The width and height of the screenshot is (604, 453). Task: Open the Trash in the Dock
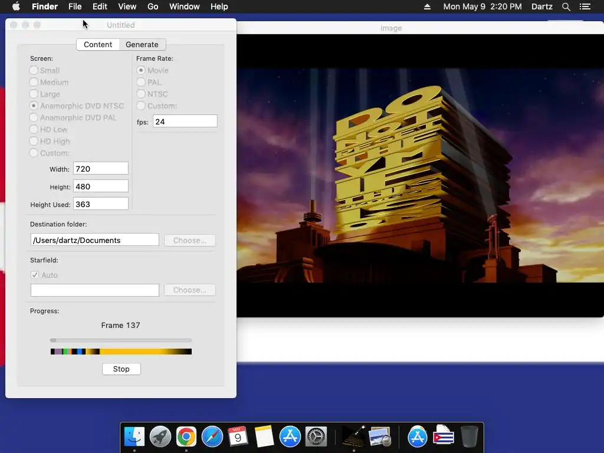[x=469, y=436]
